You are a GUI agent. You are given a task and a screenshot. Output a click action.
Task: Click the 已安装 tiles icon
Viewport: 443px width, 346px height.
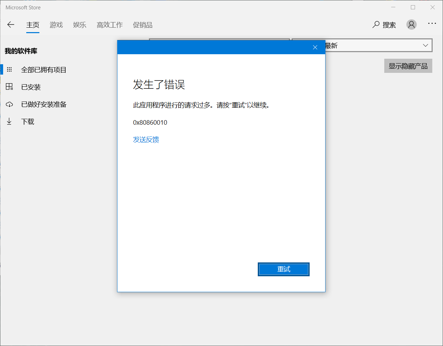tap(9, 87)
